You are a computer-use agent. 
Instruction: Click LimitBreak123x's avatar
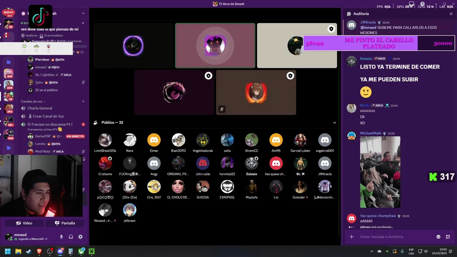pos(105,140)
